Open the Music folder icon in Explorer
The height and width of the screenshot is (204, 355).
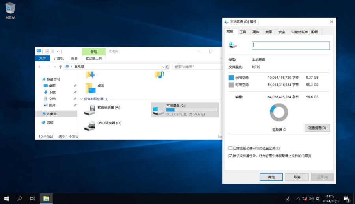(159, 75)
